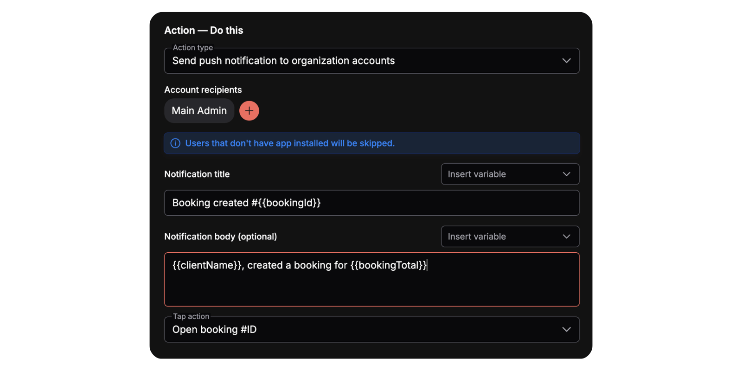The height and width of the screenshot is (371, 742).
Task: Click the 'Notification title' label
Action: 197,174
